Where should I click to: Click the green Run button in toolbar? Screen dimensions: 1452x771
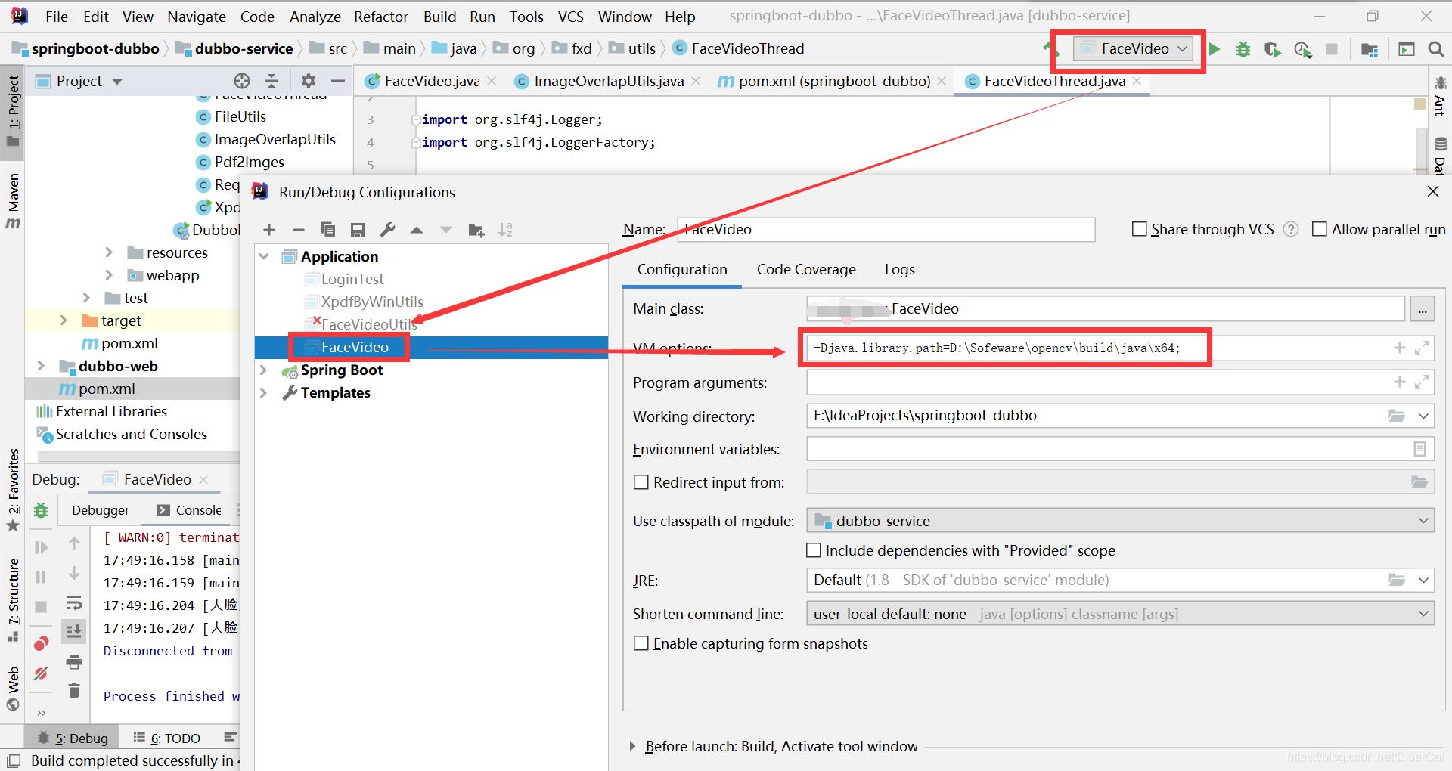[1215, 49]
